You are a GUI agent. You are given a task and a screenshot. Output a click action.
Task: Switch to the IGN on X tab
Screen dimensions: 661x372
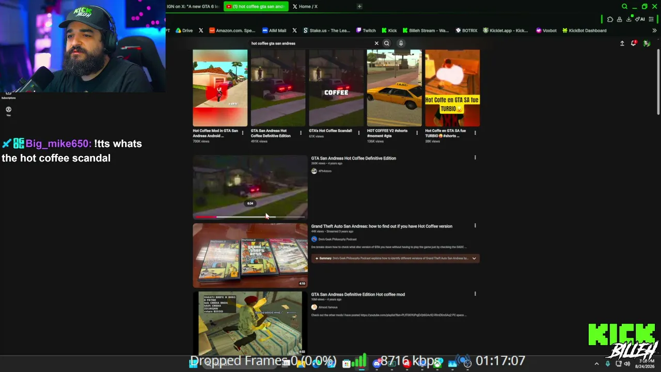click(194, 6)
